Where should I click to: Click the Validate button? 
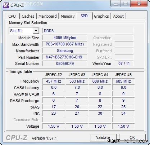coord(103,137)
